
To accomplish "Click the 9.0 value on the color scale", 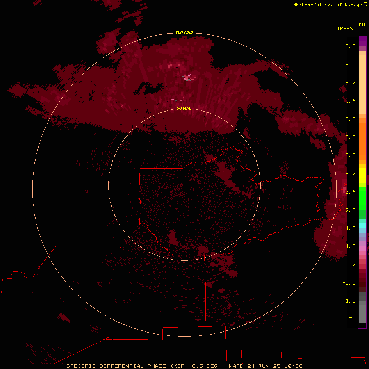I will click(351, 64).
